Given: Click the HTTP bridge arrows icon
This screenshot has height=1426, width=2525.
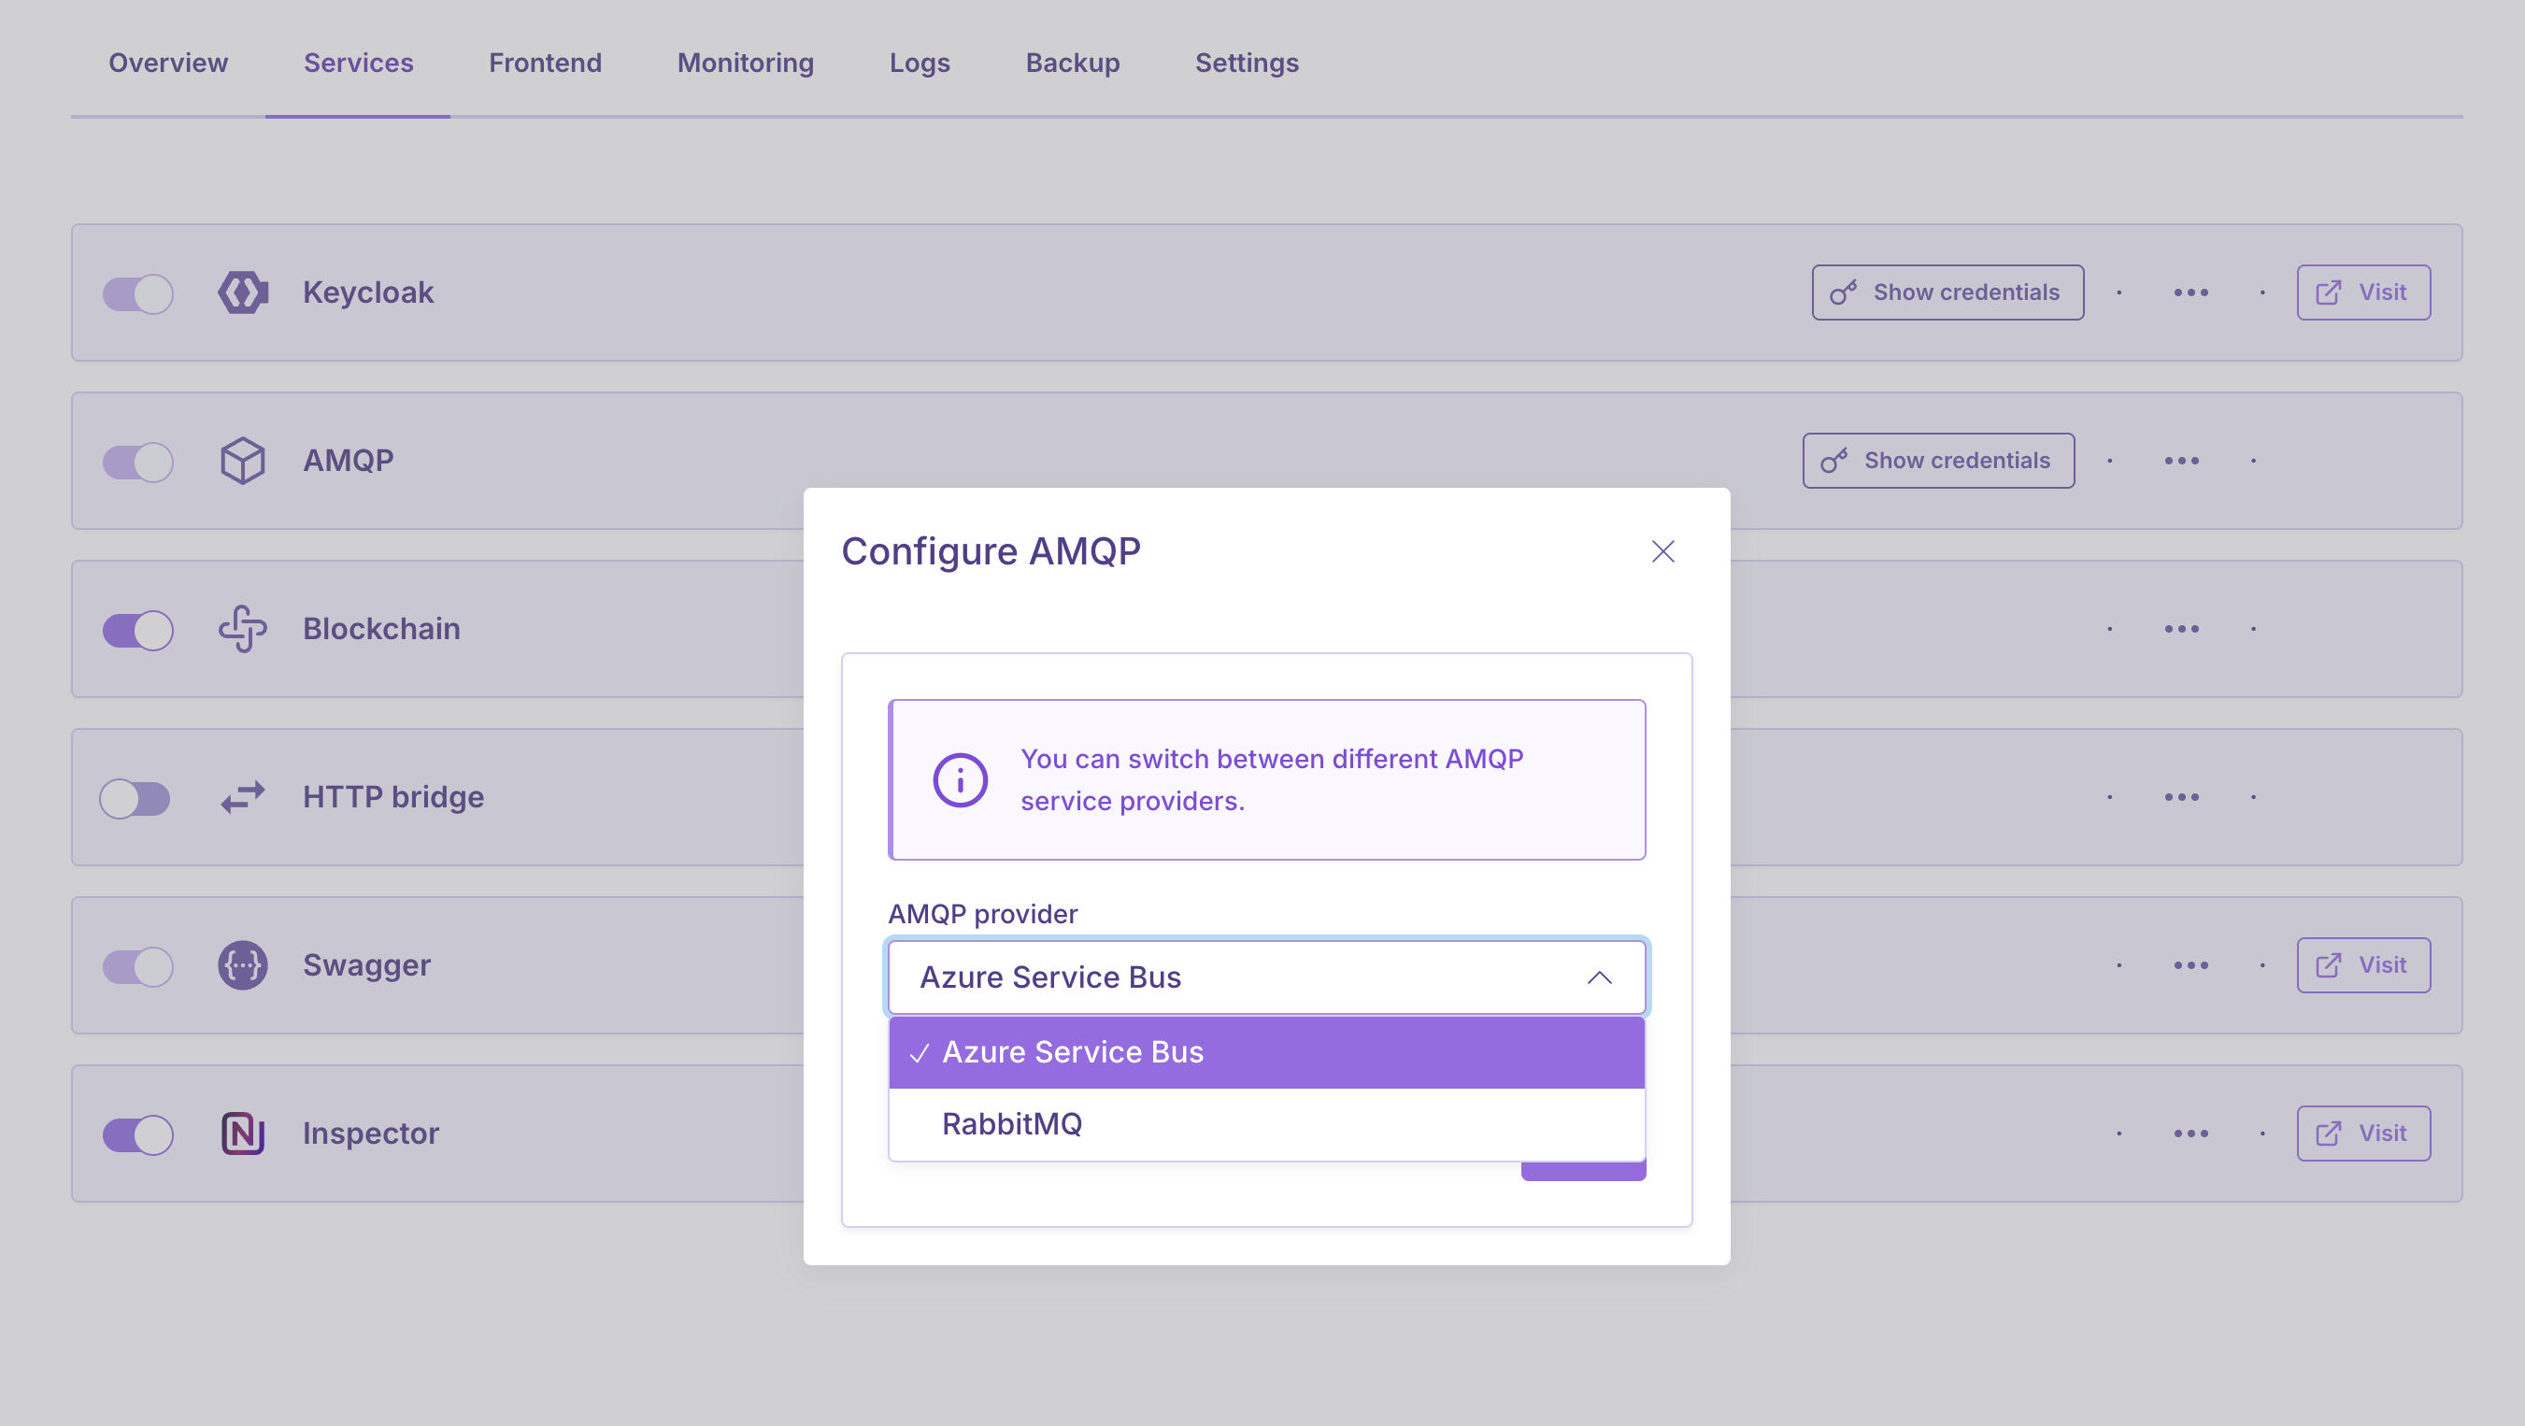Looking at the screenshot, I should tap(242, 797).
